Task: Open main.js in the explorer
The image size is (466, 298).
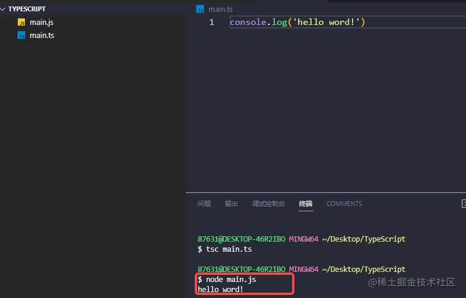Action: [x=42, y=23]
